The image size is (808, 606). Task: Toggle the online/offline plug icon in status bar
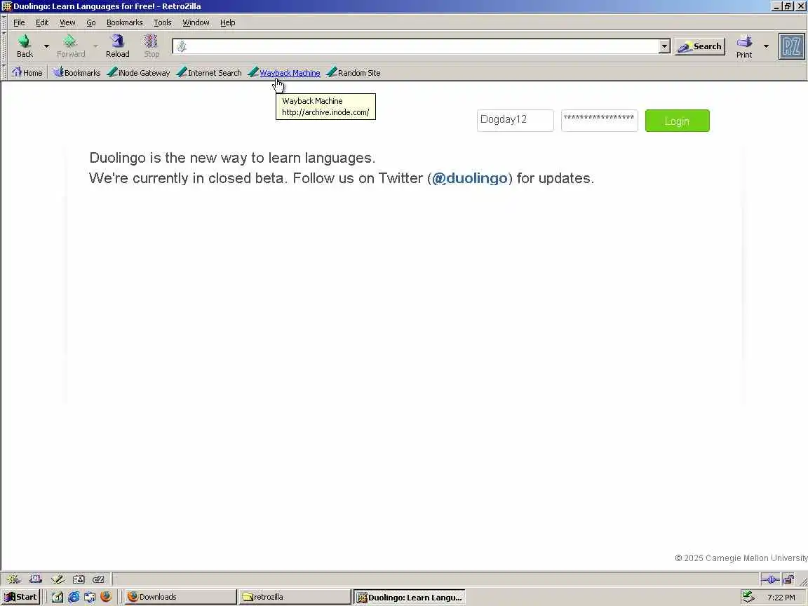click(x=770, y=580)
